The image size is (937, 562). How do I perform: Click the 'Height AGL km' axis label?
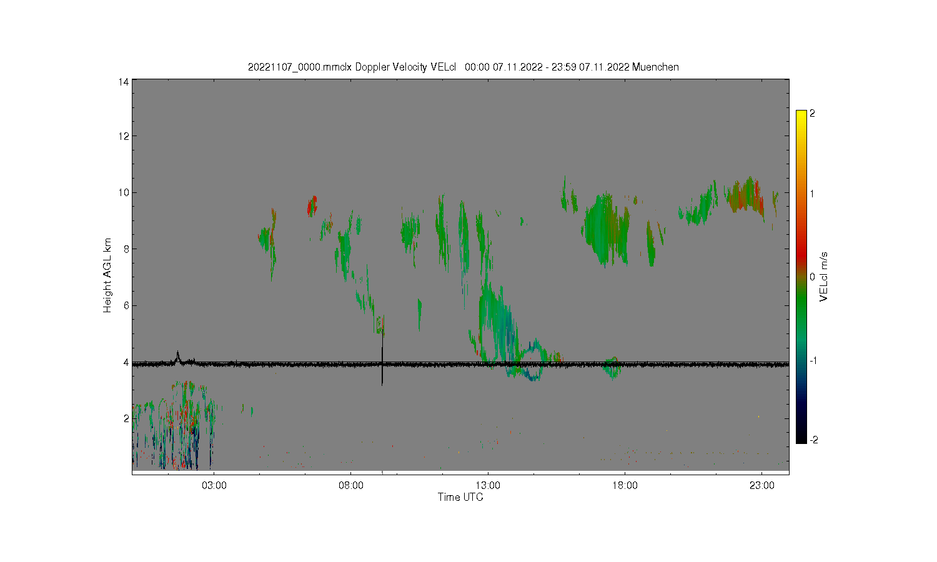(107, 275)
